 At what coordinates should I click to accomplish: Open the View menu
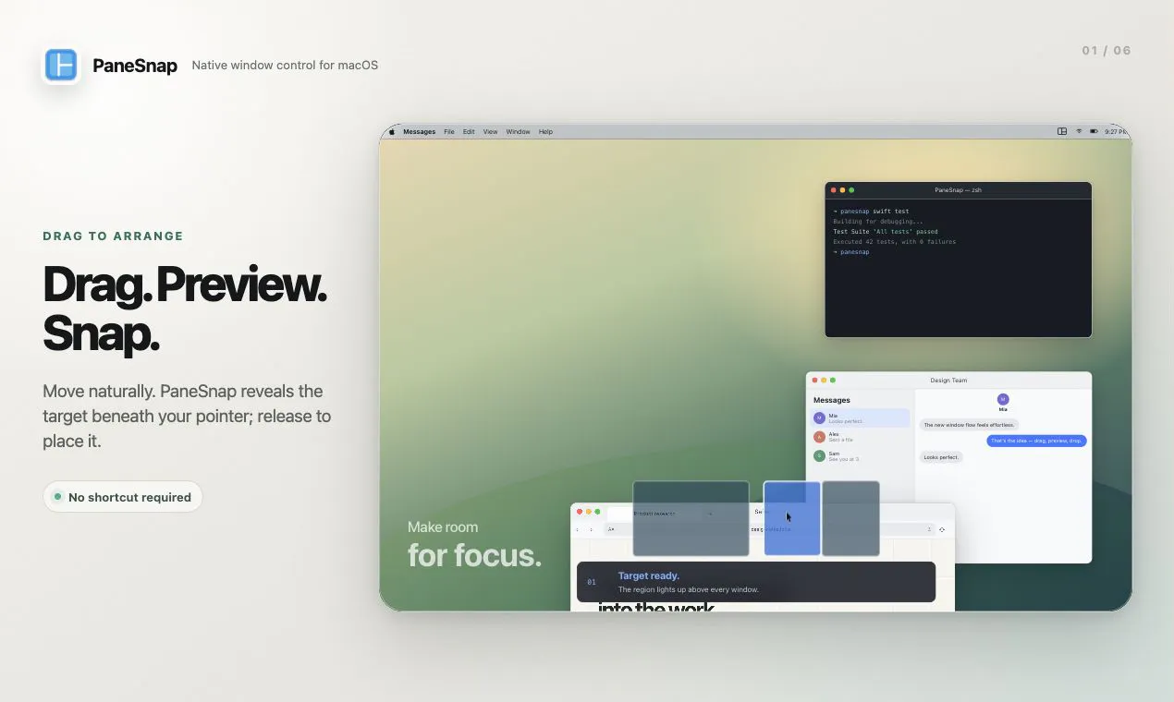490,132
